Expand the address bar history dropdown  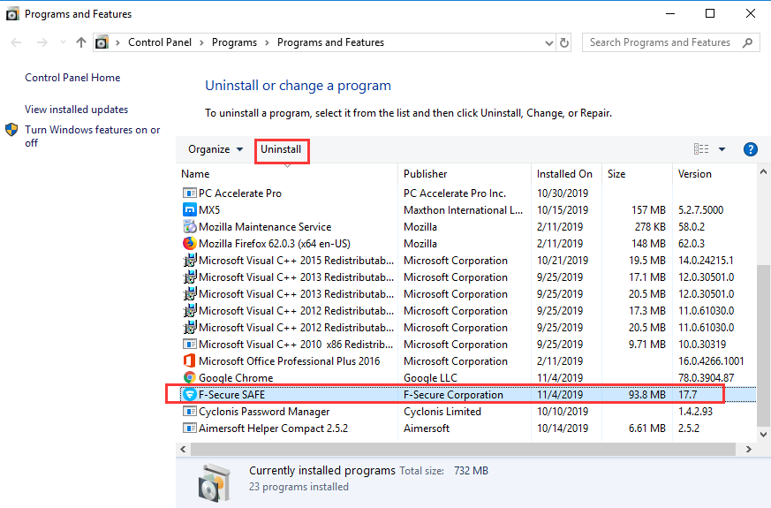click(549, 43)
